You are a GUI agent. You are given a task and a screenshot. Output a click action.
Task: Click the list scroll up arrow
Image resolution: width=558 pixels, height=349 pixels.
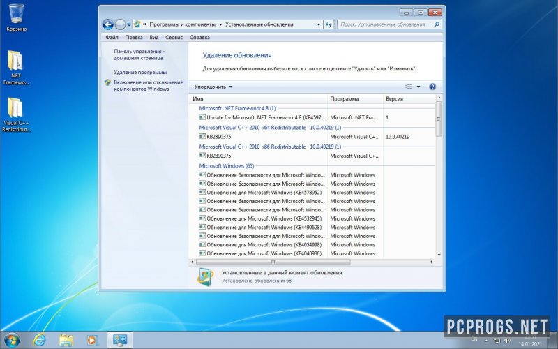[439, 98]
